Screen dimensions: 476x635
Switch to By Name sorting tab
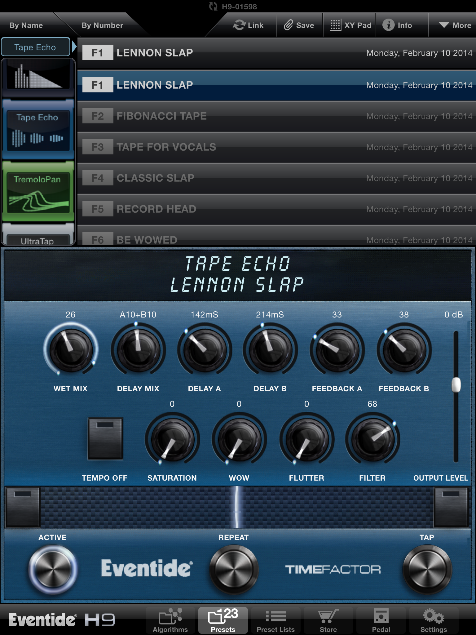coord(26,25)
